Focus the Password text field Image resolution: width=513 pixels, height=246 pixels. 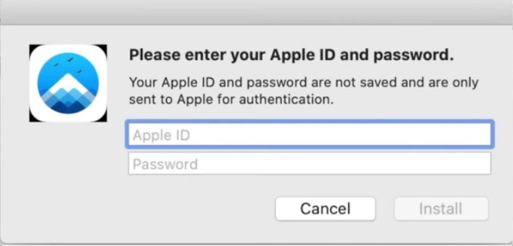coord(309,163)
